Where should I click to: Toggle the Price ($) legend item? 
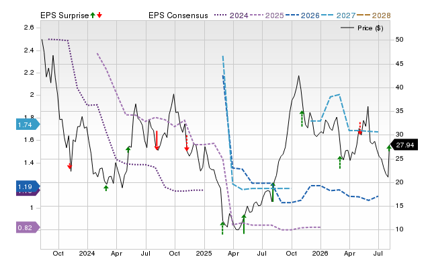pyautogui.click(x=362, y=28)
